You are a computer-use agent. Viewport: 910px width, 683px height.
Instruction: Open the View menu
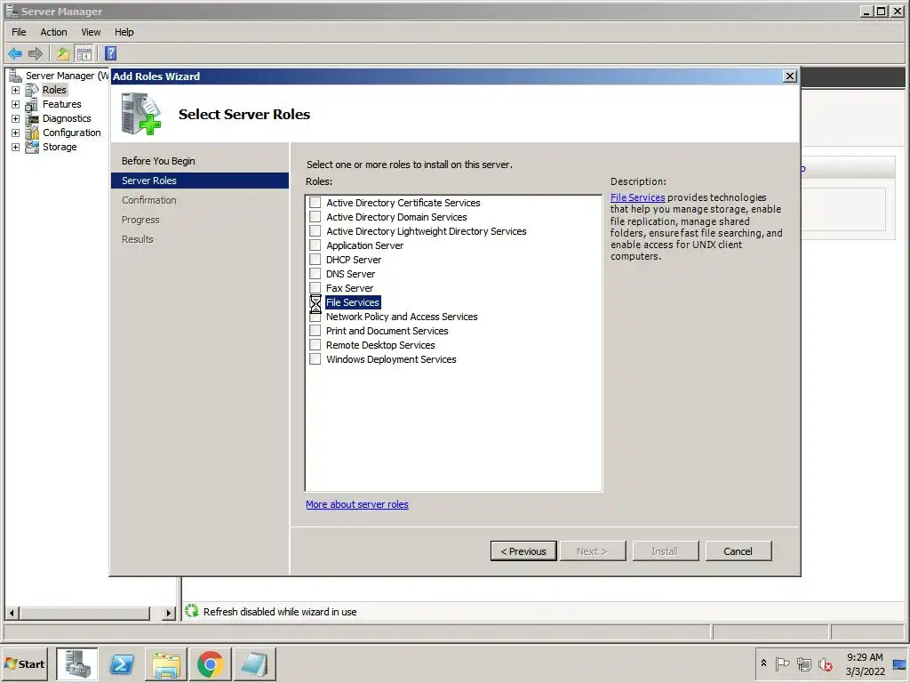(x=91, y=32)
